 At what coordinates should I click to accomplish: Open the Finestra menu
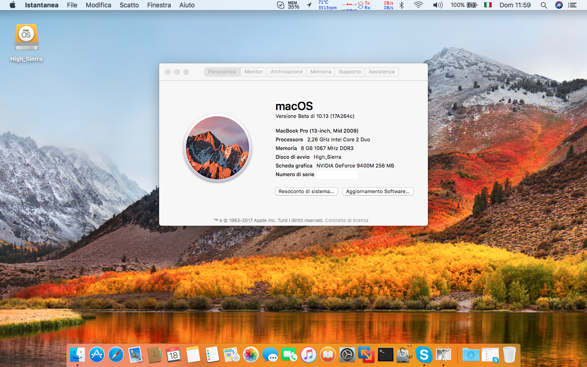(x=159, y=5)
